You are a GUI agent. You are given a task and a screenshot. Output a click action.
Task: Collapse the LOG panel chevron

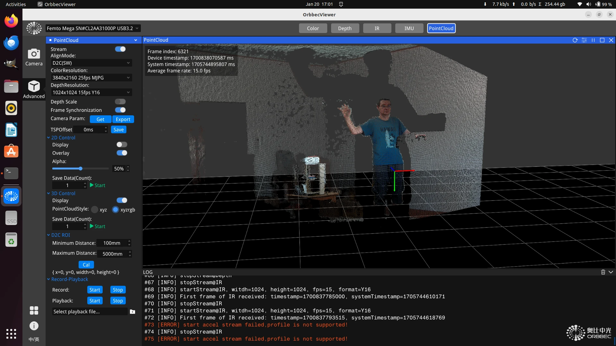coord(611,272)
